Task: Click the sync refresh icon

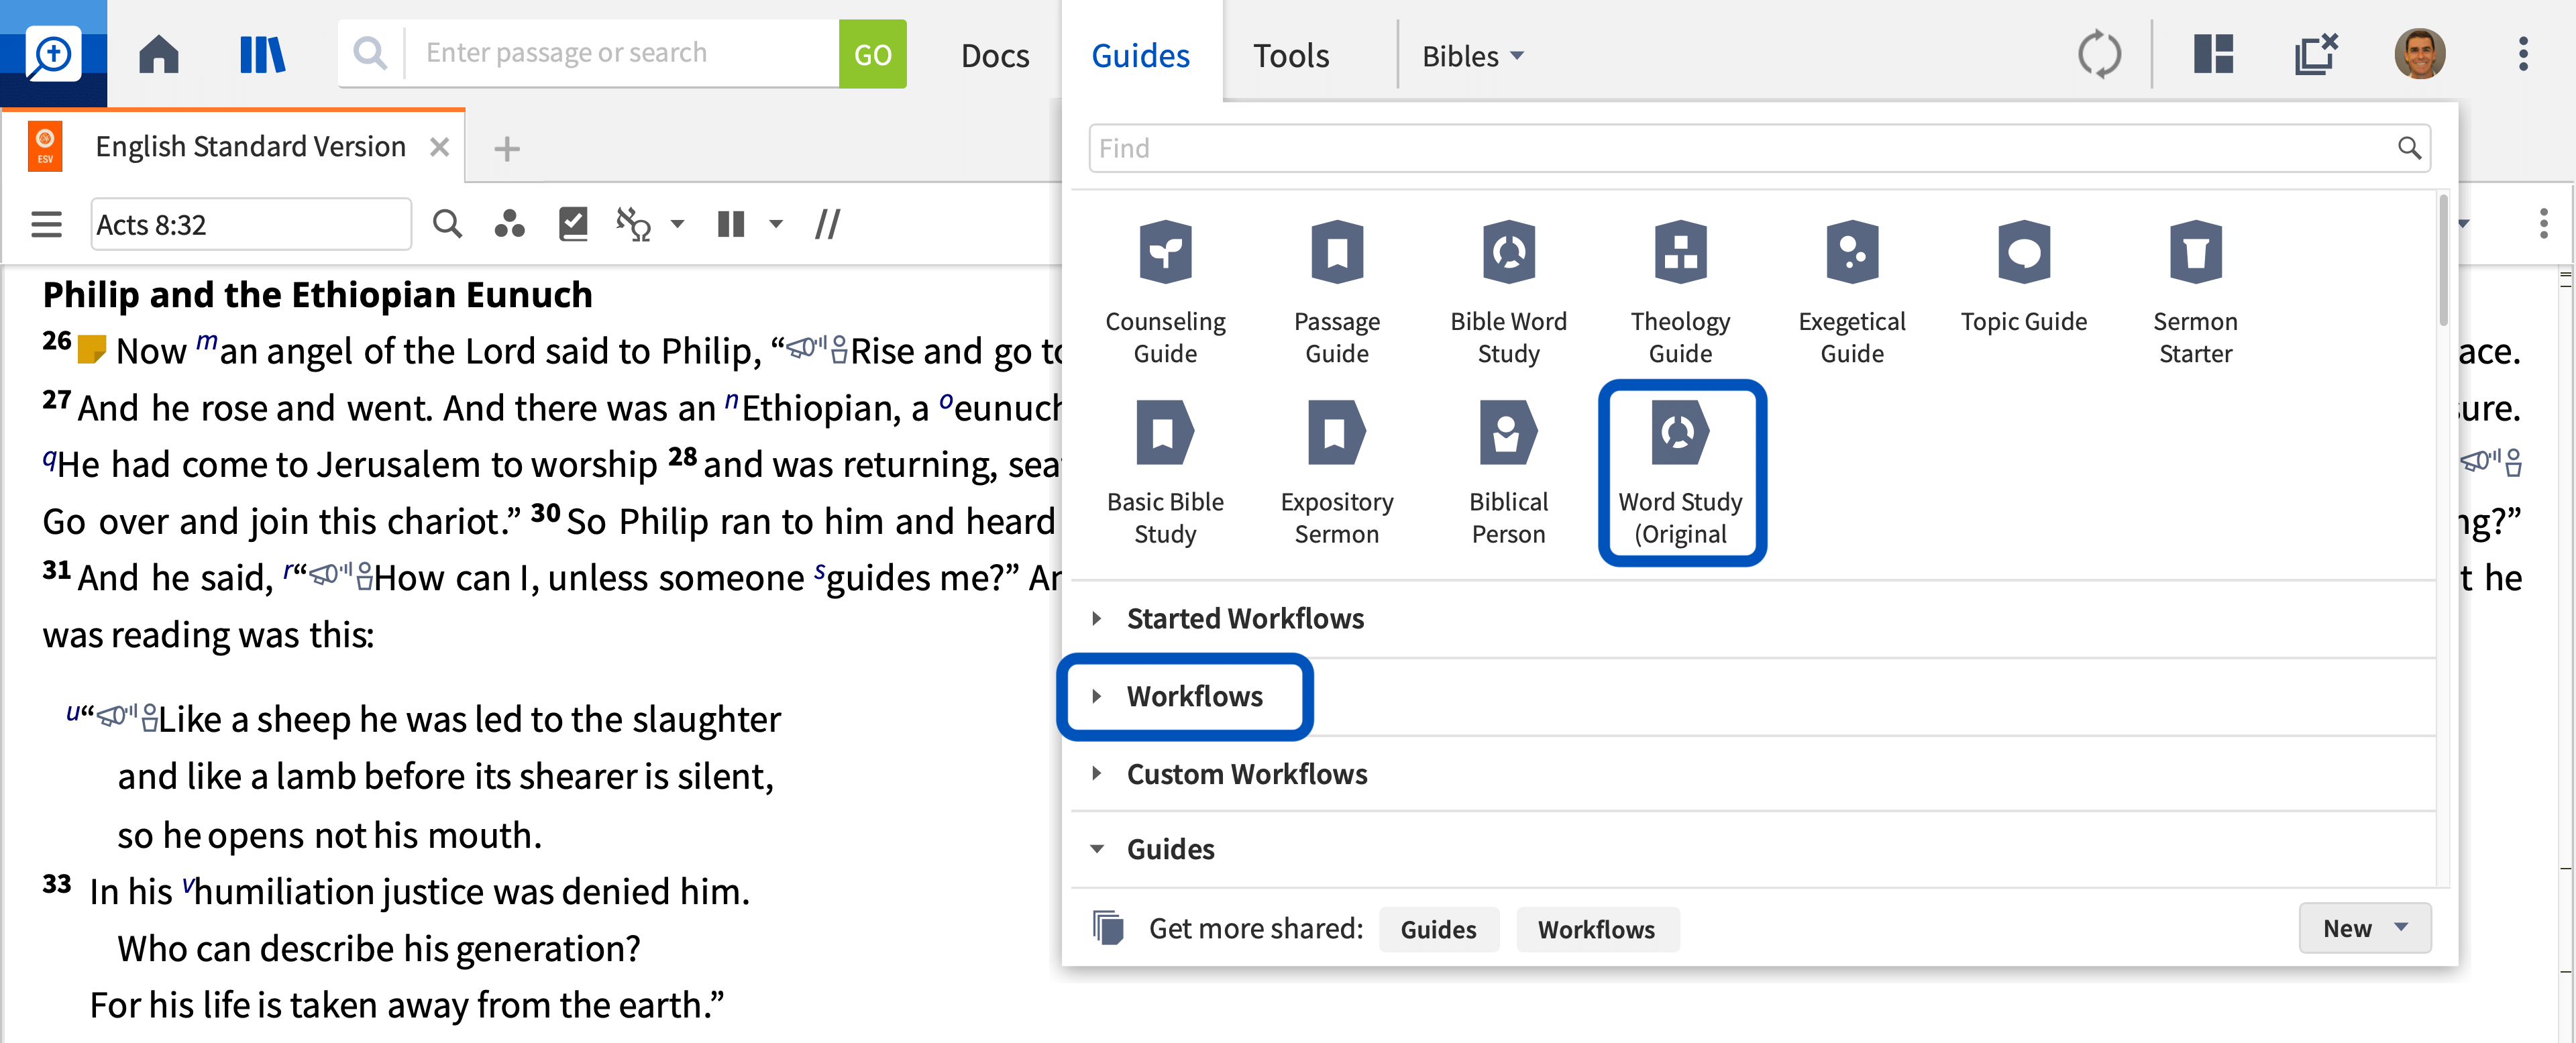Action: click(2098, 54)
